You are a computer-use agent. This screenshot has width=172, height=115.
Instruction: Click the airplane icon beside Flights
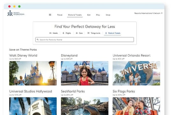pos(63,33)
